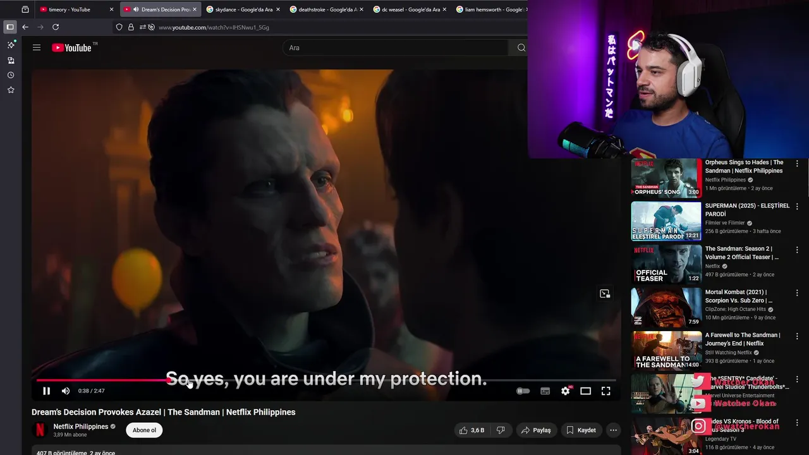Image resolution: width=809 pixels, height=455 pixels.
Task: Click the site lock icon
Action: pyautogui.click(x=131, y=27)
